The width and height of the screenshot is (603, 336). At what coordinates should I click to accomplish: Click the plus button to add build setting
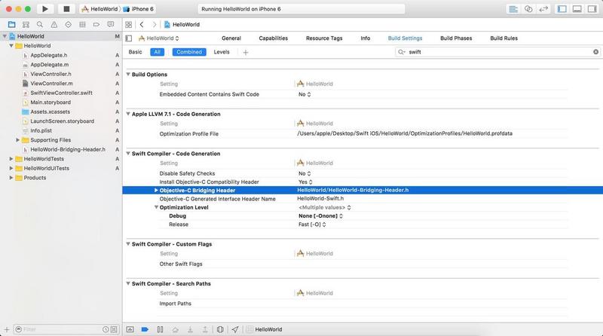coord(246,52)
